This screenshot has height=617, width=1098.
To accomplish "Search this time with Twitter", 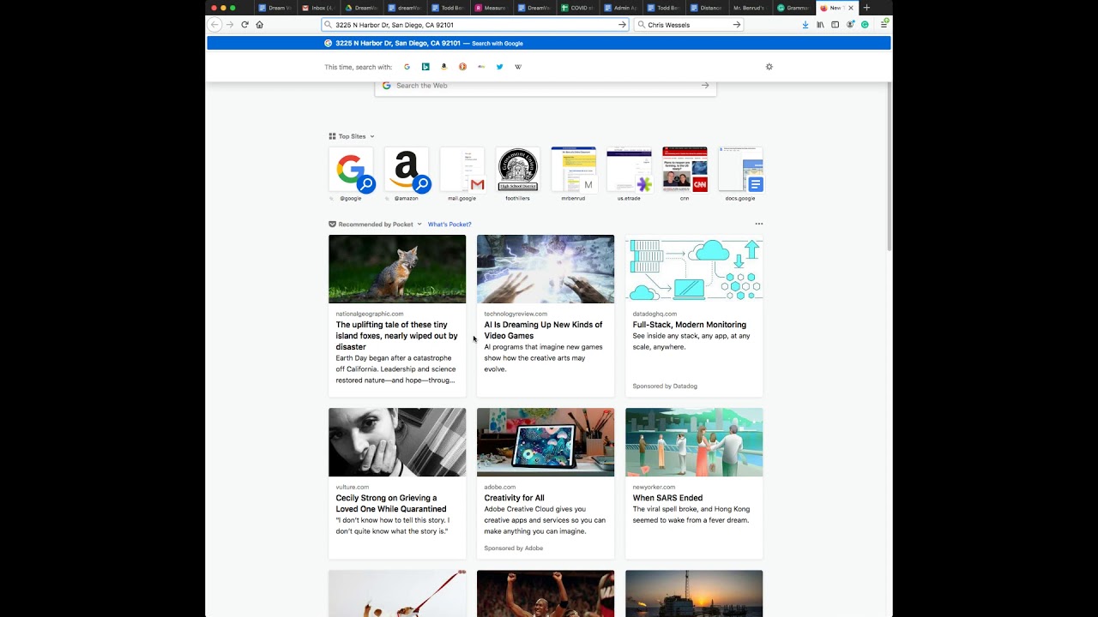I will [x=499, y=67].
